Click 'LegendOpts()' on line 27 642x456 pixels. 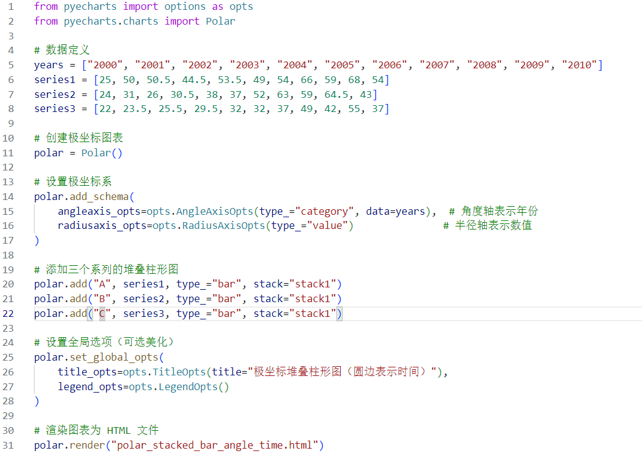[x=193, y=387]
